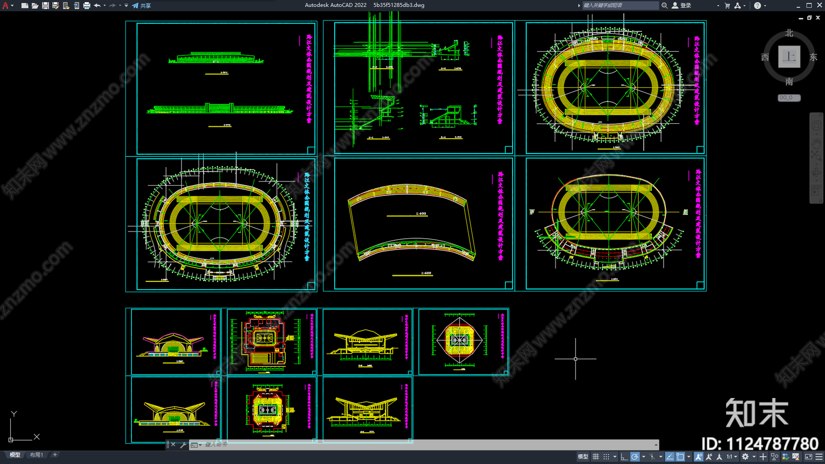The height and width of the screenshot is (464, 825).
Task: Expand the polar tracking angle dropdown
Action: 643,457
